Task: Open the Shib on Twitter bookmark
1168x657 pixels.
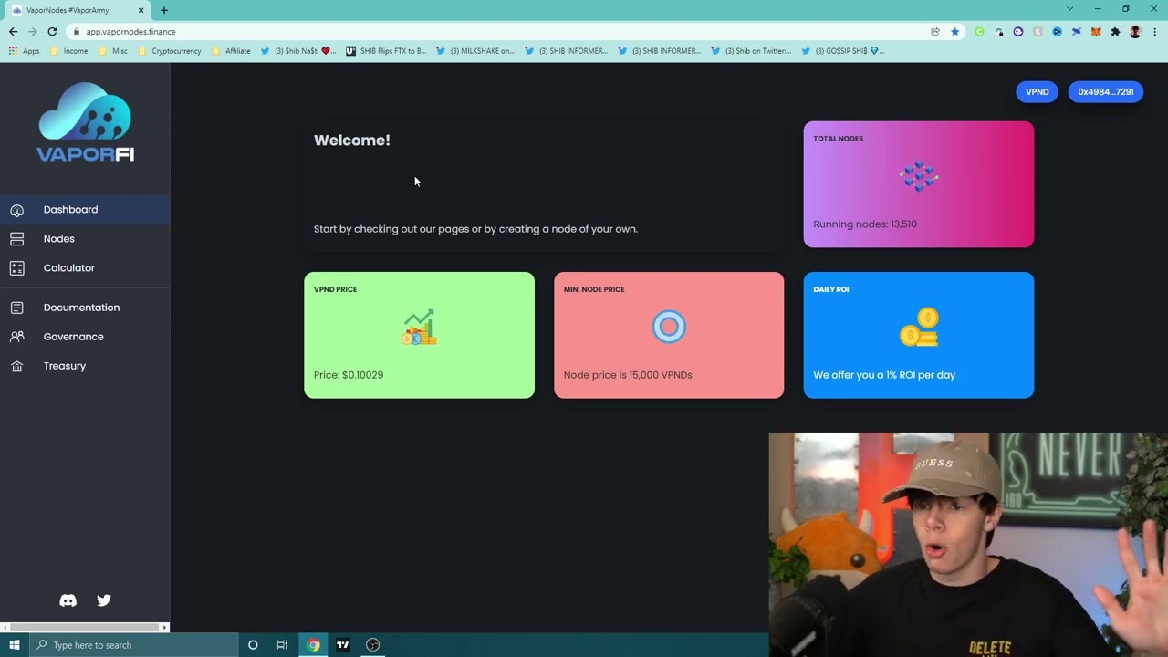Action: click(x=751, y=51)
